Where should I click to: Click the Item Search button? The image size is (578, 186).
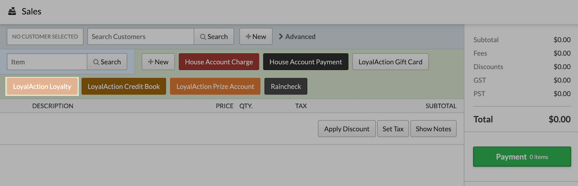tap(107, 62)
